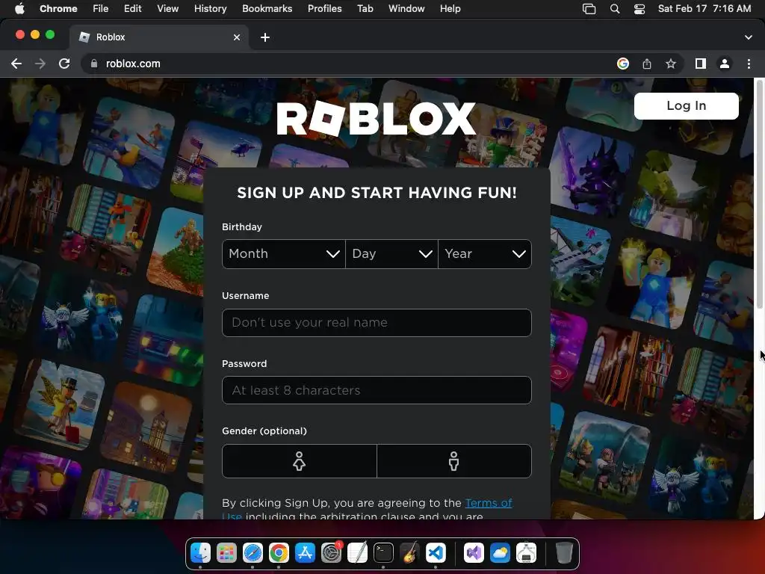Open Control Center in menu bar

[x=639, y=8]
